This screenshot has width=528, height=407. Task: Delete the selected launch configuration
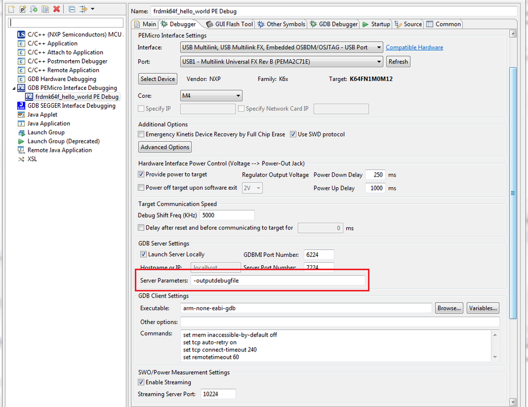[x=56, y=8]
